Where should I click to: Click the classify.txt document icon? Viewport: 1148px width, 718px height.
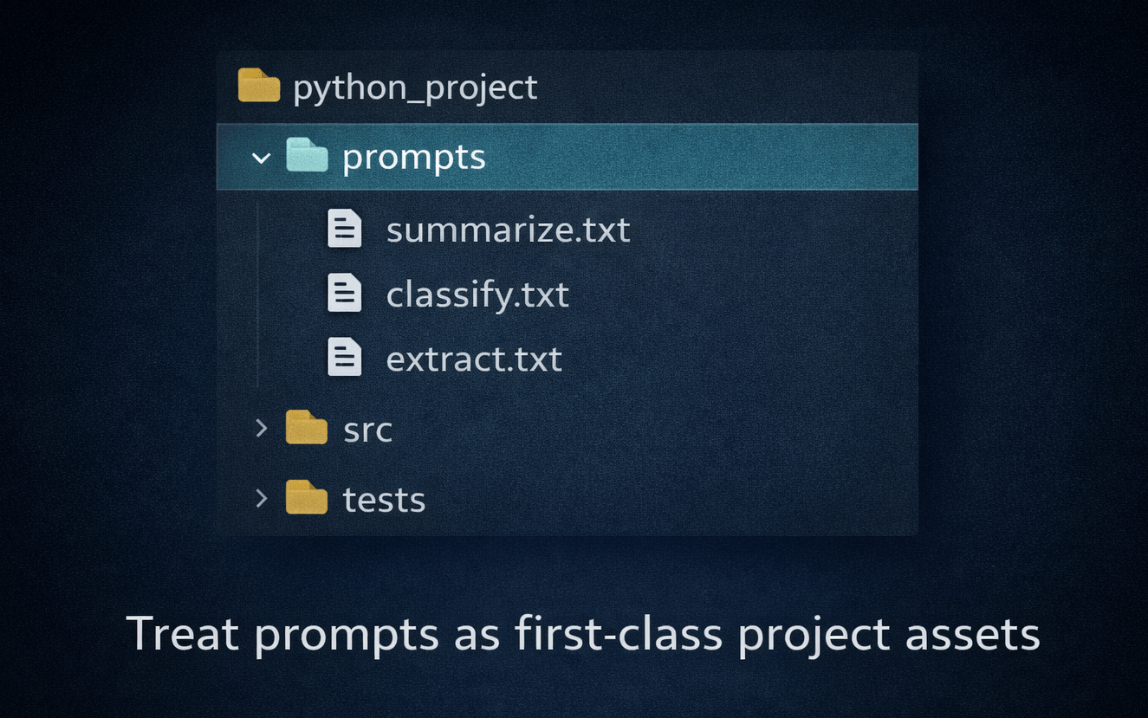click(344, 293)
